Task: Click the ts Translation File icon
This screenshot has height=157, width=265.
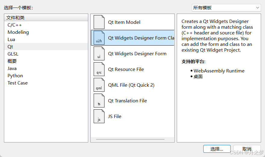Action: click(99, 101)
